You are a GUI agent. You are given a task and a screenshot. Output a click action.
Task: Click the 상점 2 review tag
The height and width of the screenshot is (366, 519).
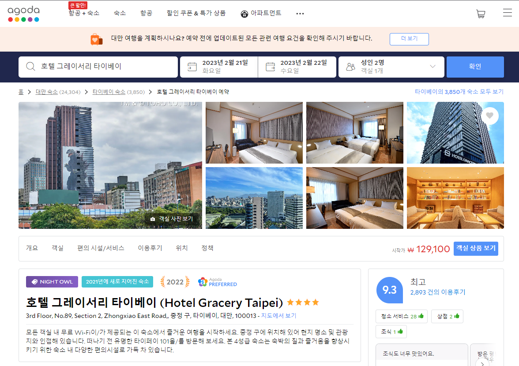pos(447,317)
